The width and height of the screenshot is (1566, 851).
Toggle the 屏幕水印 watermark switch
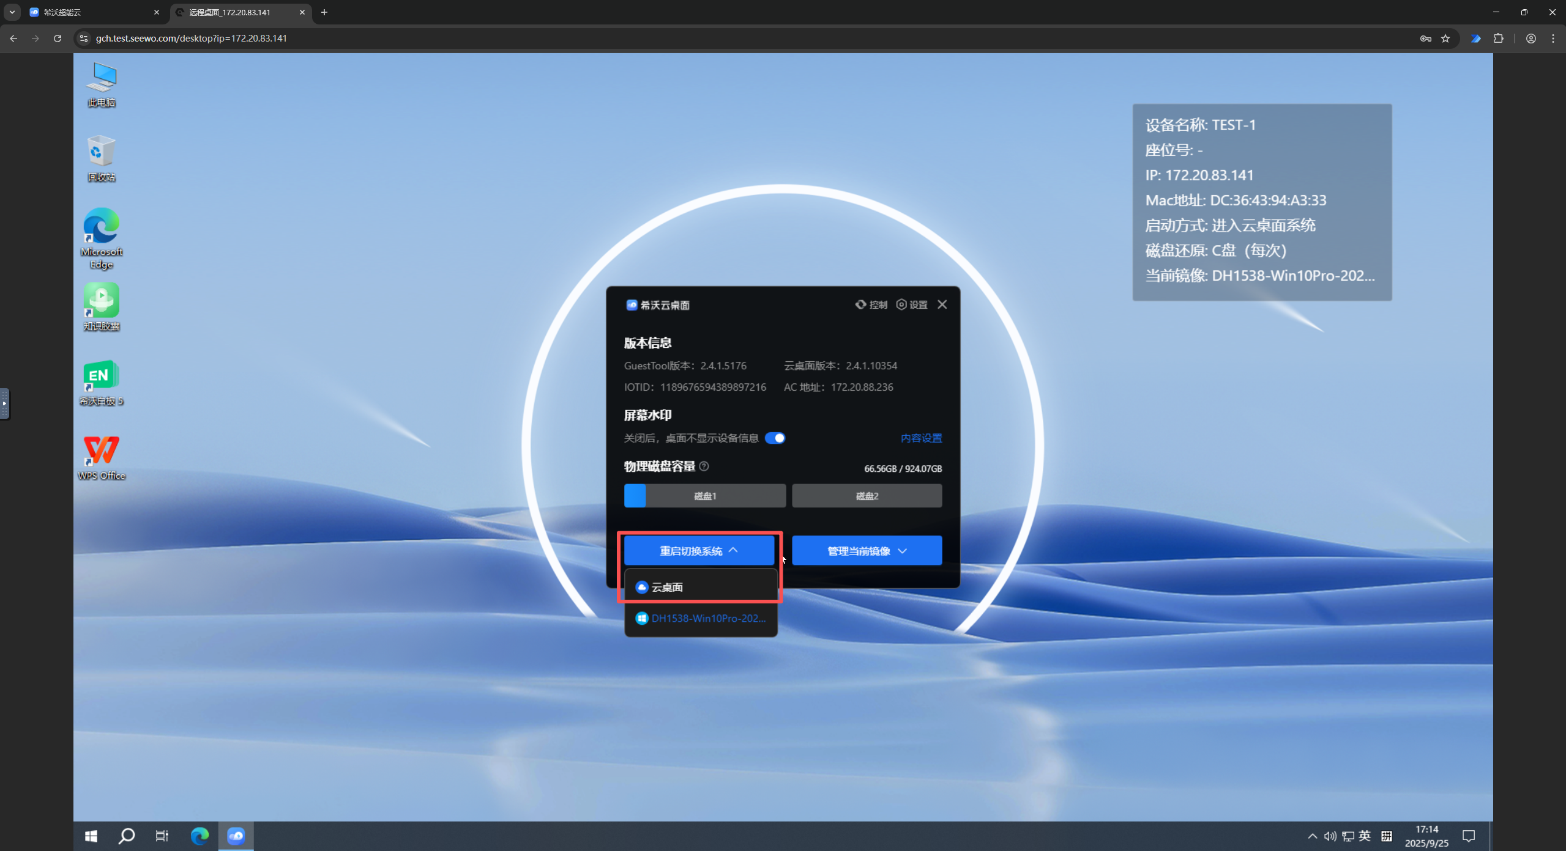775,438
